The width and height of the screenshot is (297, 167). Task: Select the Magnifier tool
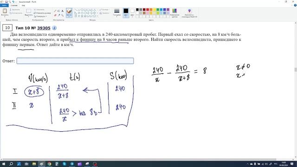click(62, 15)
